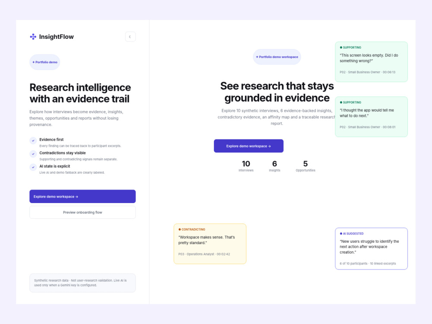Open the 'I thought the app would tell me' card
Image resolution: width=432 pixels, height=324 pixels.
[x=371, y=117]
